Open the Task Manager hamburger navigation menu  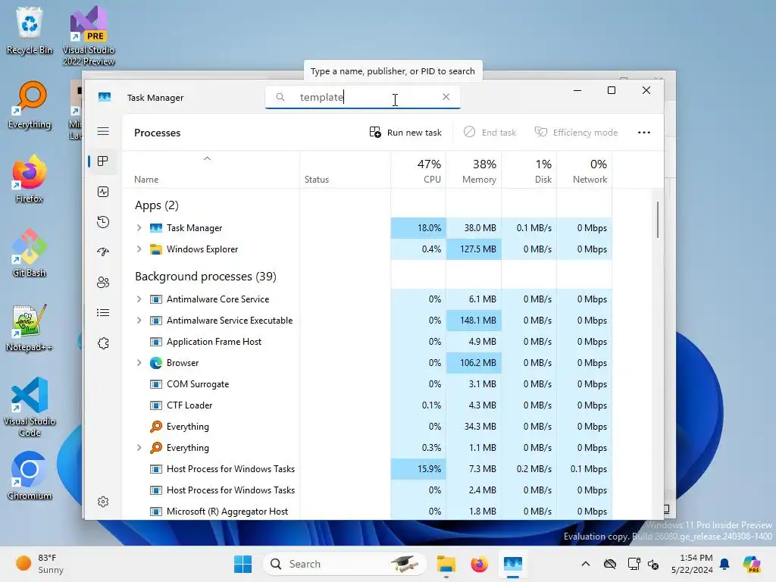103,131
